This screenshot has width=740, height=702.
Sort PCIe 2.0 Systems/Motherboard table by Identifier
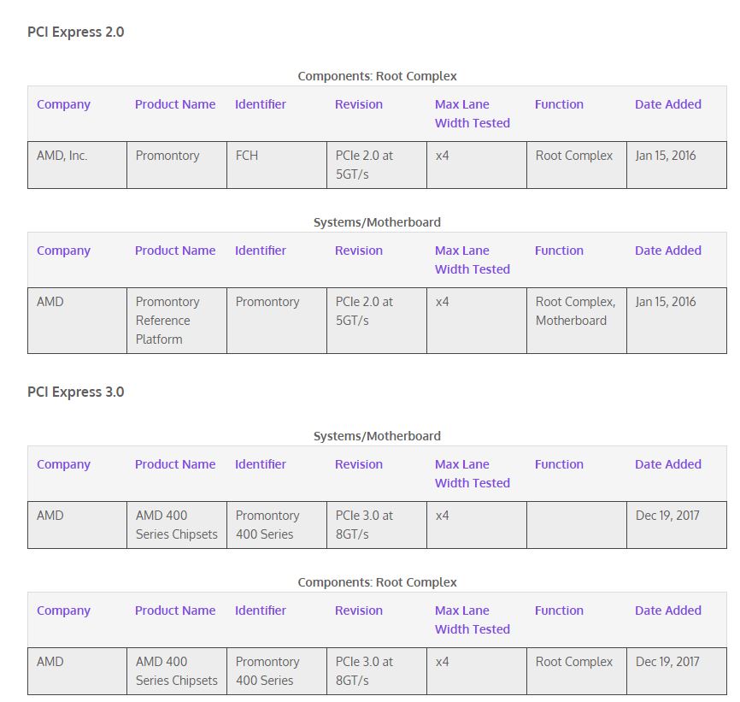tap(261, 251)
